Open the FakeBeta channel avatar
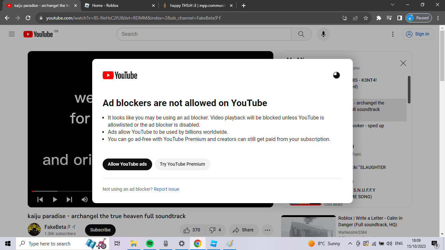This screenshot has width=445, height=250. click(34, 229)
